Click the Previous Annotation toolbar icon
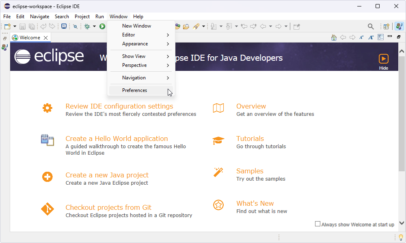The image size is (406, 243). [x=229, y=26]
